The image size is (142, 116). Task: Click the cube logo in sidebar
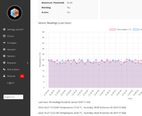tap(15, 13)
